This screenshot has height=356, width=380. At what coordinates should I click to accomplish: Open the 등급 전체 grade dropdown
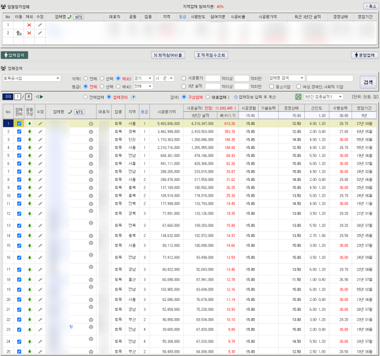pos(143,86)
